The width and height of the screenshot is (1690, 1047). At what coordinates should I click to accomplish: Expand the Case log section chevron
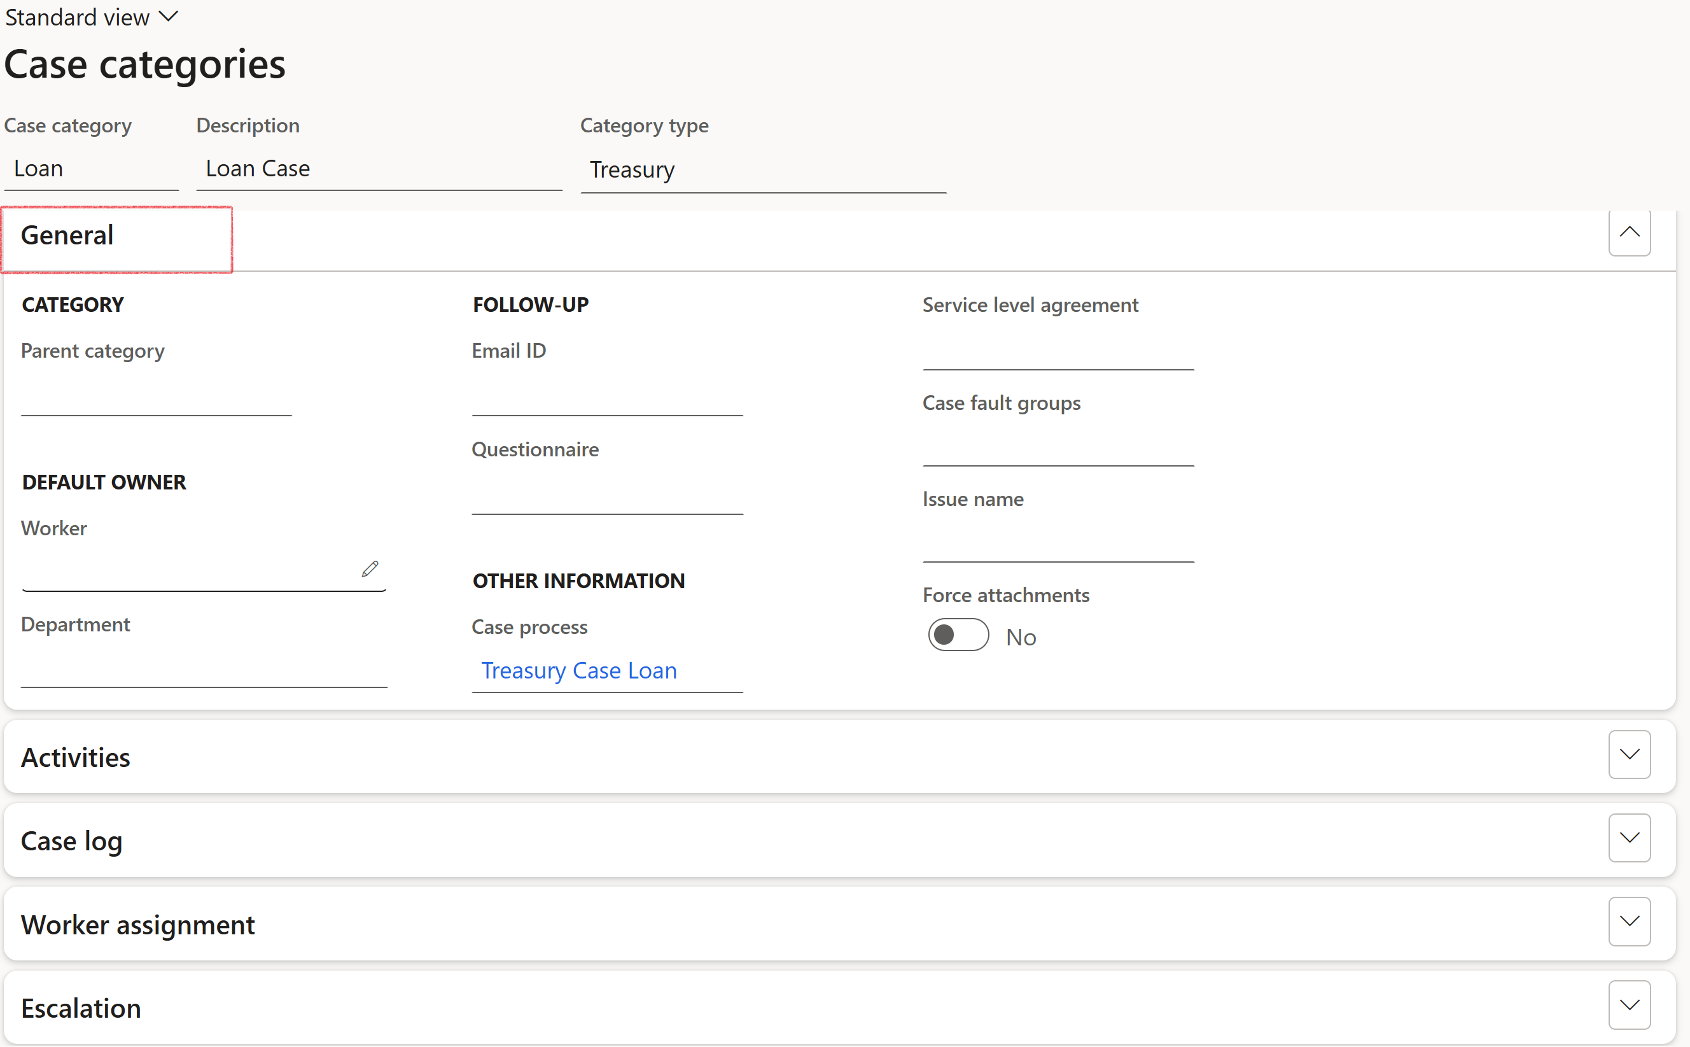coord(1628,838)
